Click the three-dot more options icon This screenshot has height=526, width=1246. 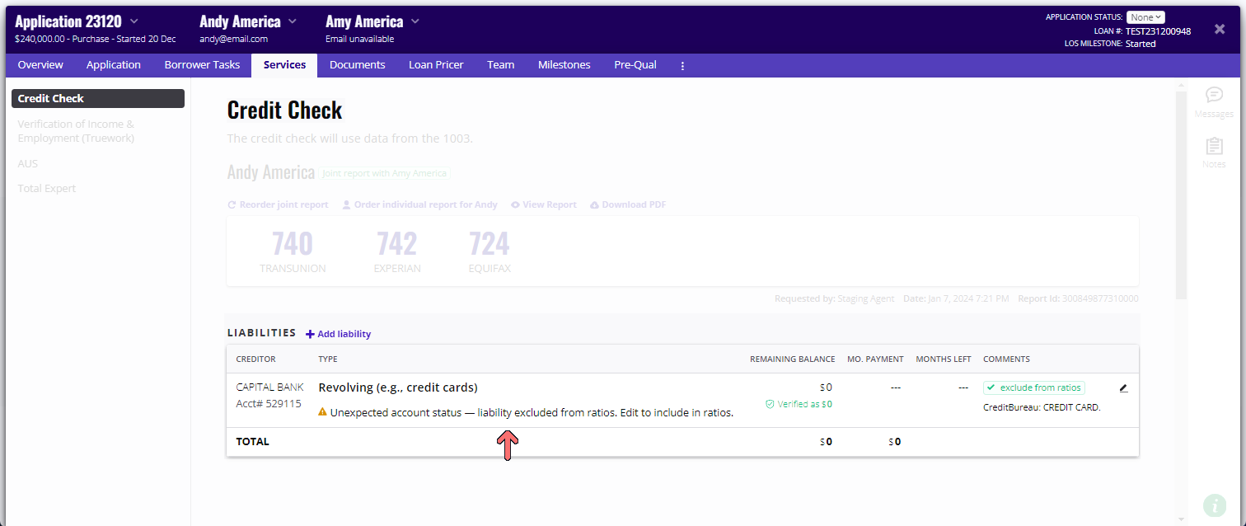point(682,65)
